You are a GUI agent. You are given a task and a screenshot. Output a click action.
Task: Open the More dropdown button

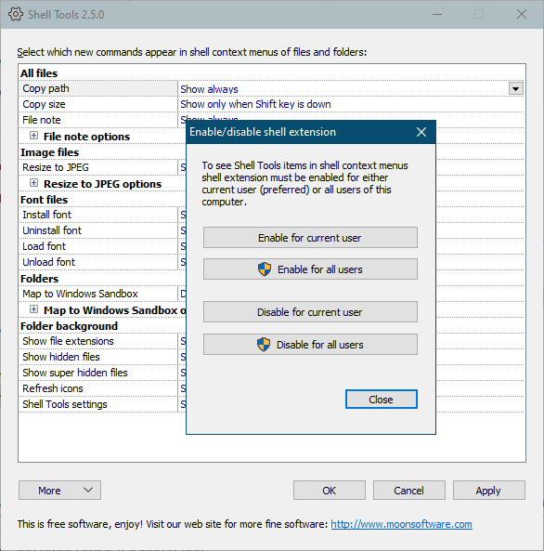(x=59, y=491)
